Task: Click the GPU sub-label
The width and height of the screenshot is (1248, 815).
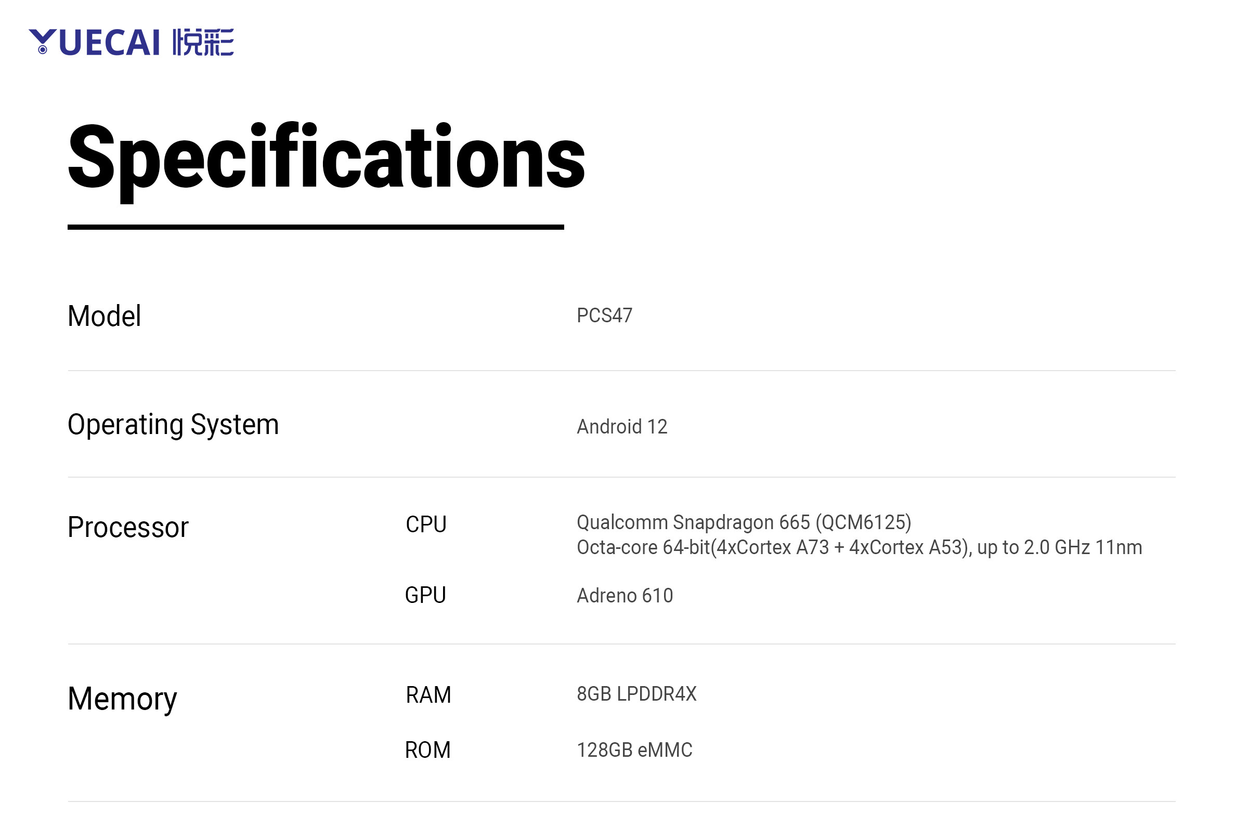Action: [425, 595]
